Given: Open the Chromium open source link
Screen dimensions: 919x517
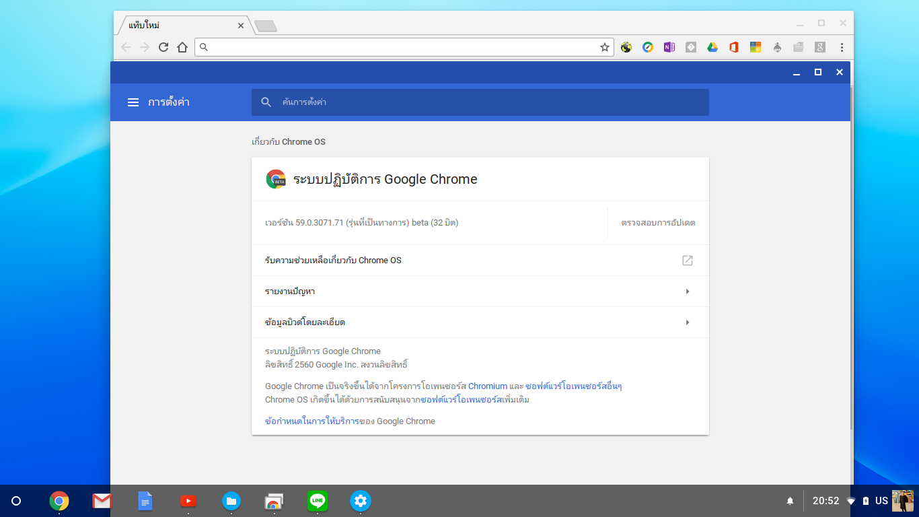Looking at the screenshot, I should point(488,386).
